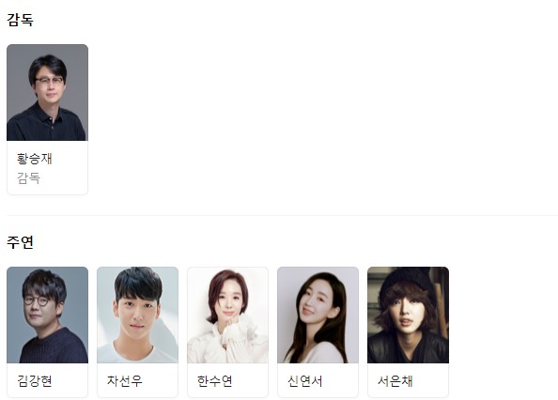Select the photo of the woman in the white ruffled blouse
This screenshot has height=400, width=558.
[x=227, y=315]
